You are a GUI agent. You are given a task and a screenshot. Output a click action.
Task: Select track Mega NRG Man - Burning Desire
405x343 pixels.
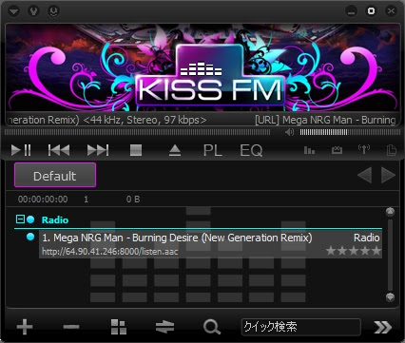210,244
